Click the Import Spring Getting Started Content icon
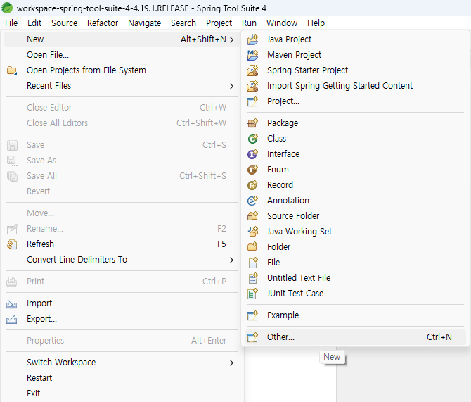Screen dimensions: 471x402 click(x=252, y=86)
